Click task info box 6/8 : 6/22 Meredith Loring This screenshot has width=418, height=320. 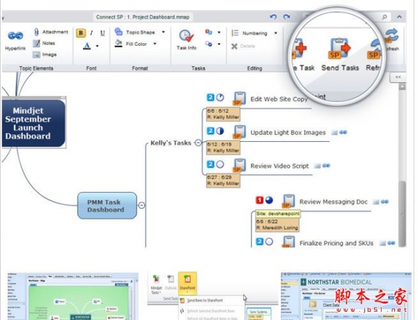pyautogui.click(x=277, y=225)
